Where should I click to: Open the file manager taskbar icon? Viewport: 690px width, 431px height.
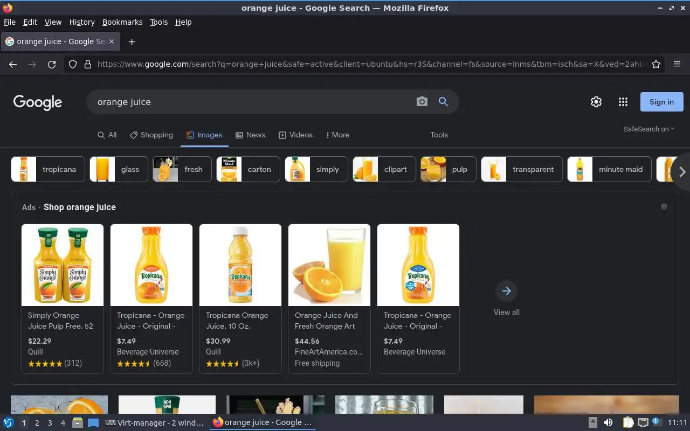pos(78,423)
